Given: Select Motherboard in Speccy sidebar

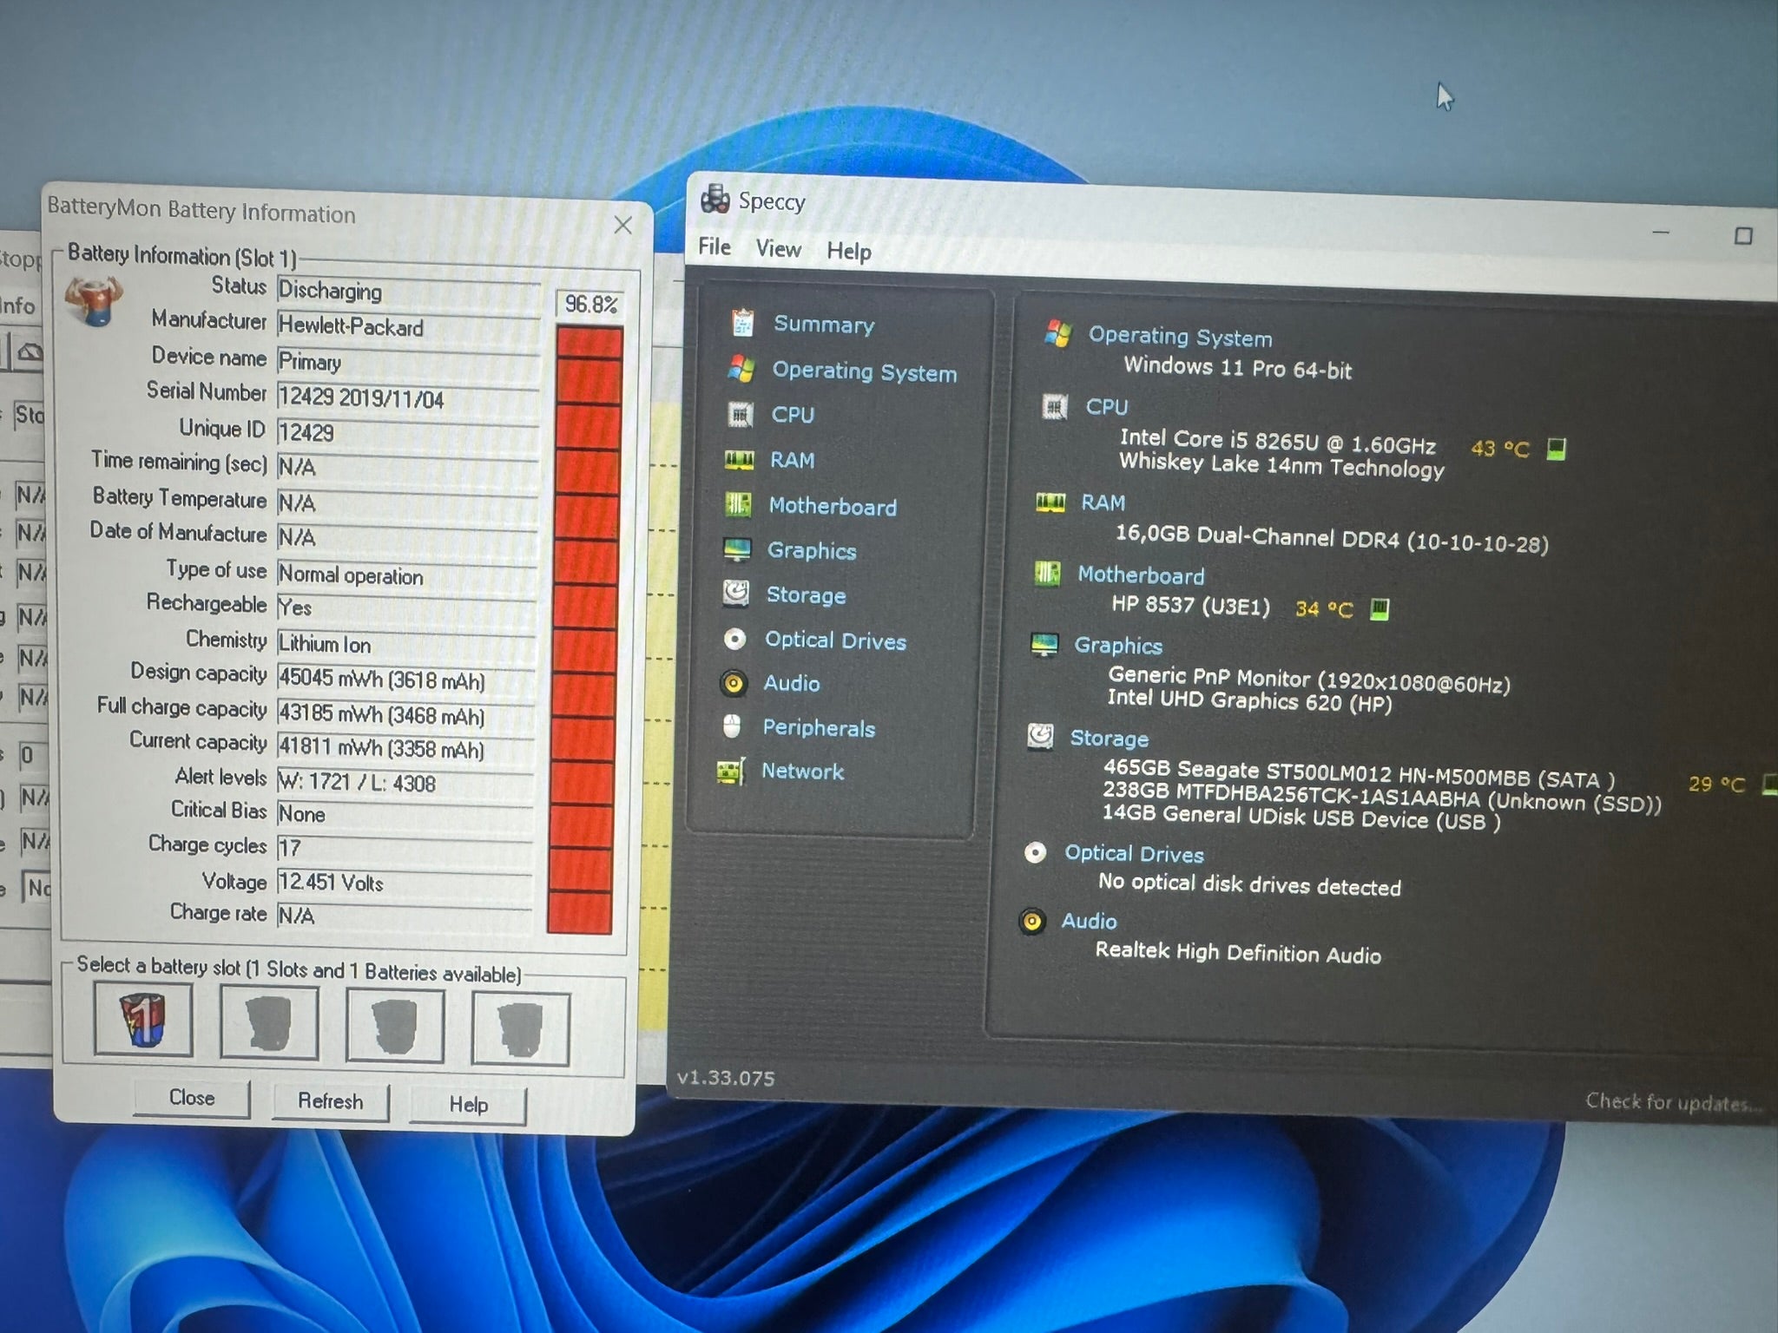Looking at the screenshot, I should [x=833, y=506].
